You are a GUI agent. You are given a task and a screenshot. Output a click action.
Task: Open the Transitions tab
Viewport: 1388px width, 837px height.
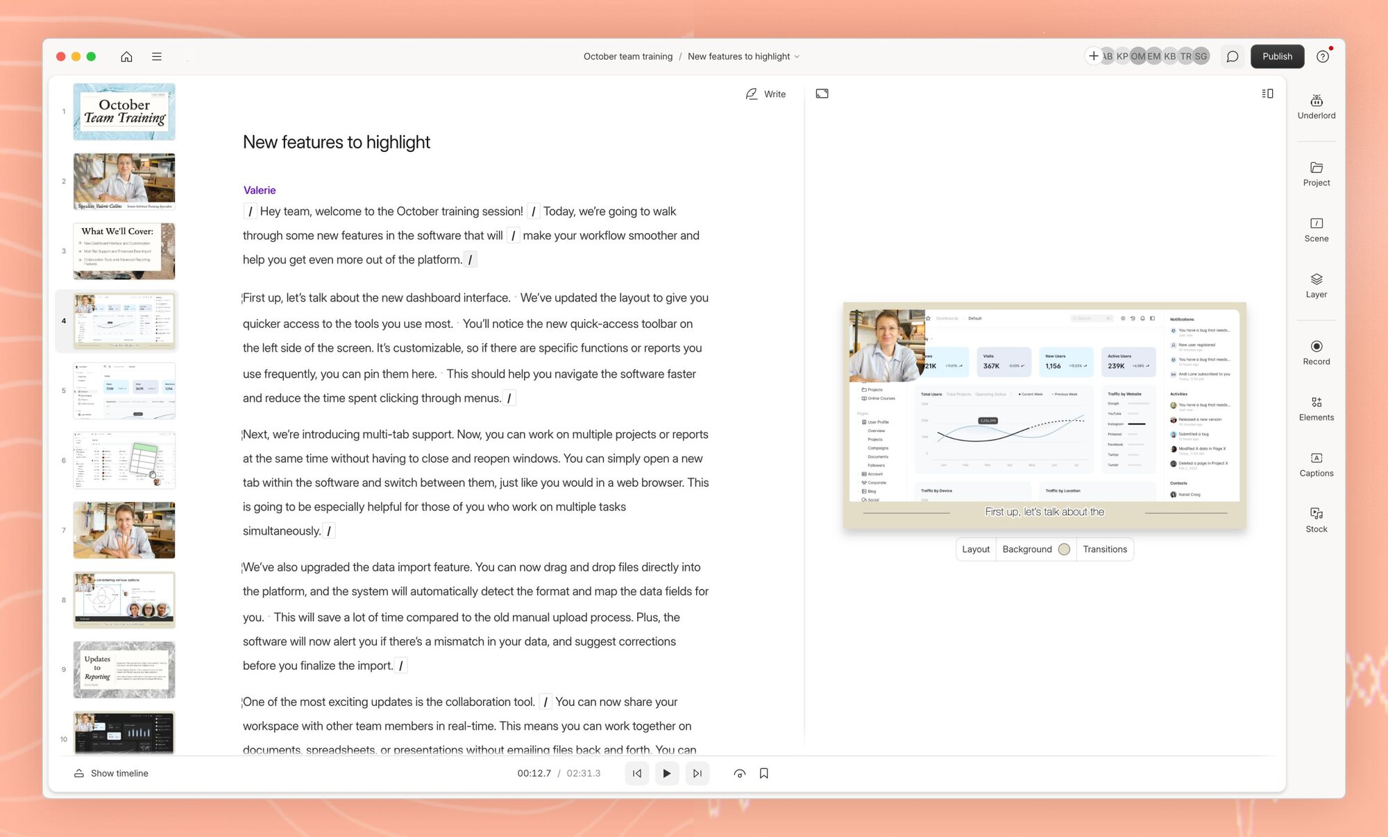point(1104,549)
